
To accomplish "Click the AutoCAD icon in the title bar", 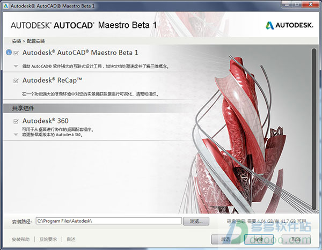I will (6, 6).
